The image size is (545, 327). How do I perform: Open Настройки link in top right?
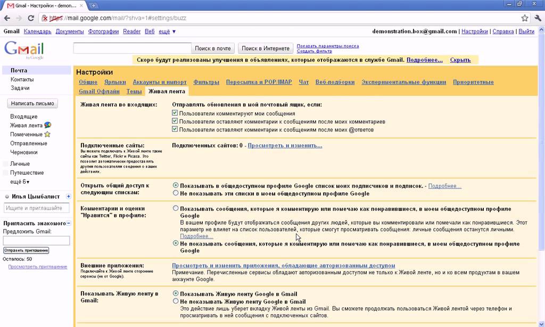474,31
